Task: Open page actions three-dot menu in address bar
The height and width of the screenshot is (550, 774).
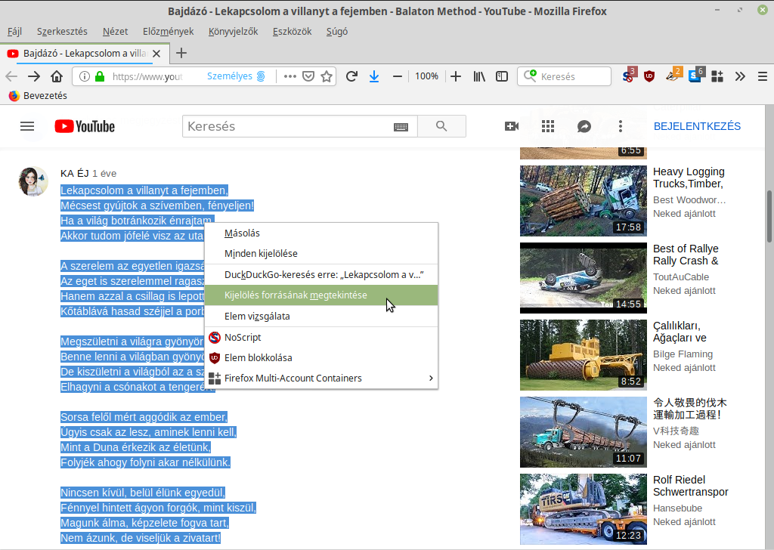Action: tap(290, 76)
